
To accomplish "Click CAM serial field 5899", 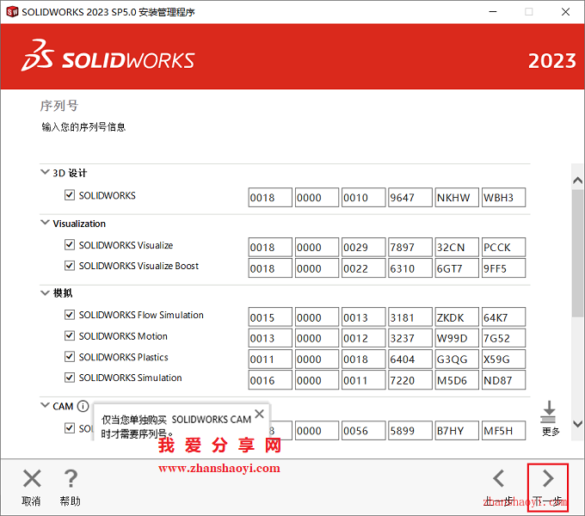I will (410, 431).
